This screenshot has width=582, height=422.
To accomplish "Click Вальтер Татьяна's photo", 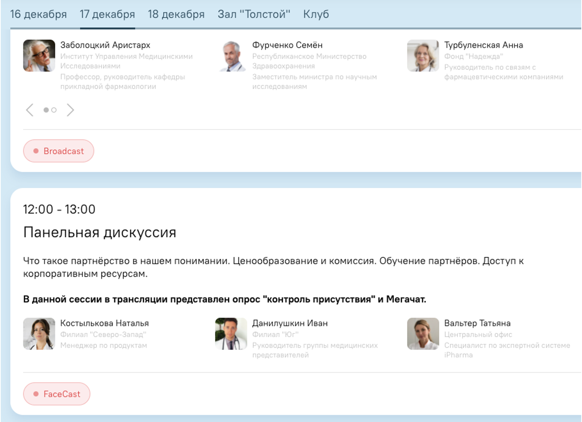I will tap(423, 334).
